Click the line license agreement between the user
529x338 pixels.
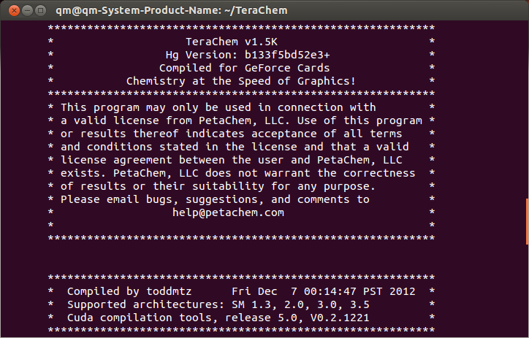pos(232,160)
